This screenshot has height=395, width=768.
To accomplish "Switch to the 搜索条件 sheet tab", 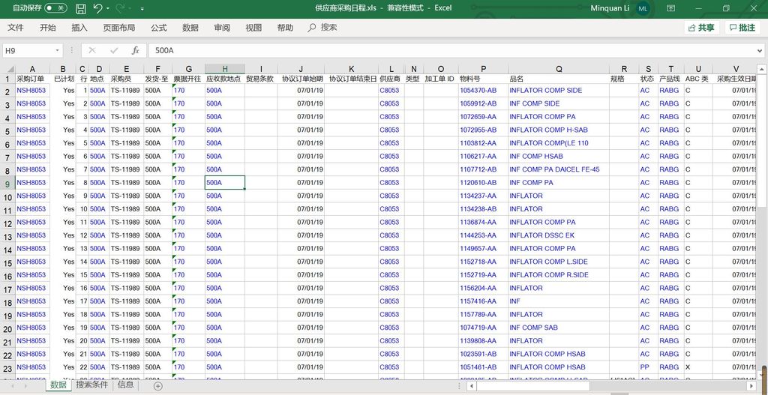I will (93, 385).
